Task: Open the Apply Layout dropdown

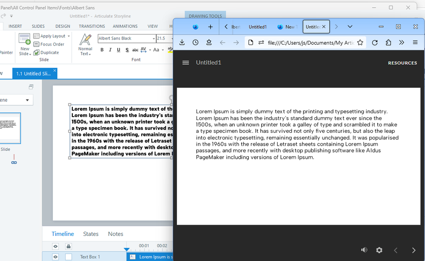Action: tap(51, 36)
